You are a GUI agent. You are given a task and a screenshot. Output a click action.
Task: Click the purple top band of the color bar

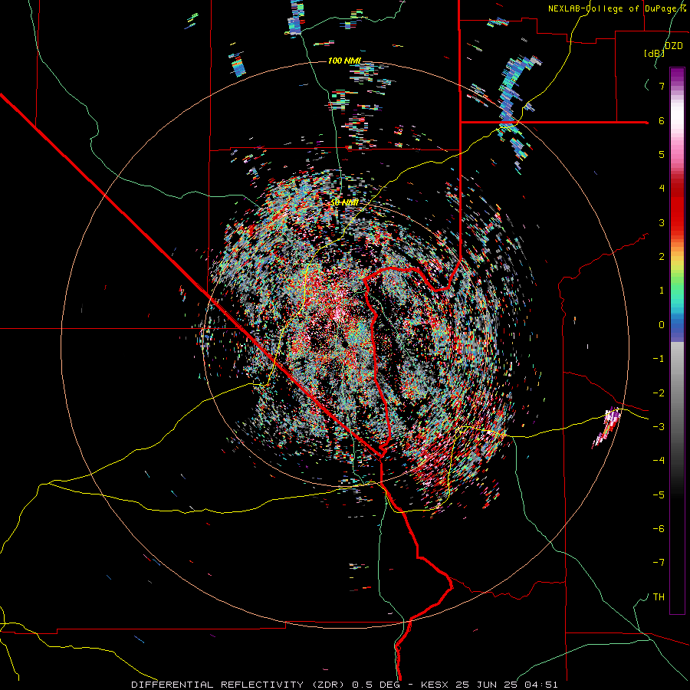tap(677, 76)
